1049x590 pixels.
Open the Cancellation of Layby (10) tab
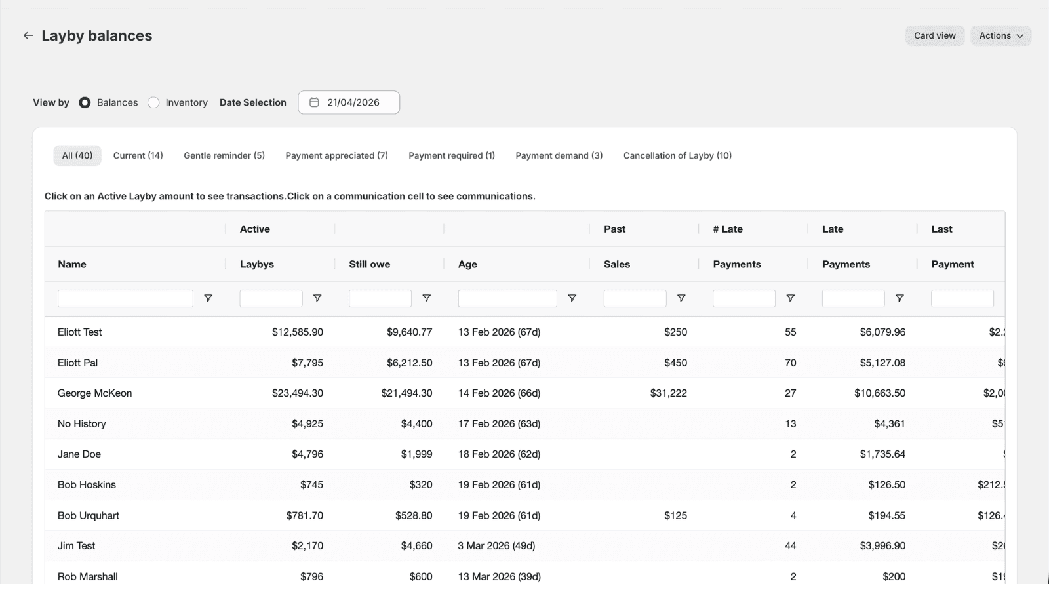(677, 155)
